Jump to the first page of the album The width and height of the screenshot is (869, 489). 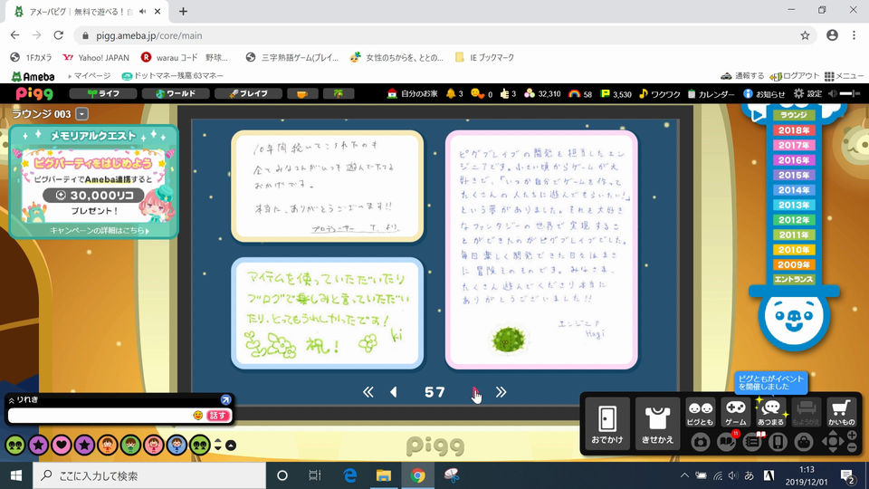point(368,392)
